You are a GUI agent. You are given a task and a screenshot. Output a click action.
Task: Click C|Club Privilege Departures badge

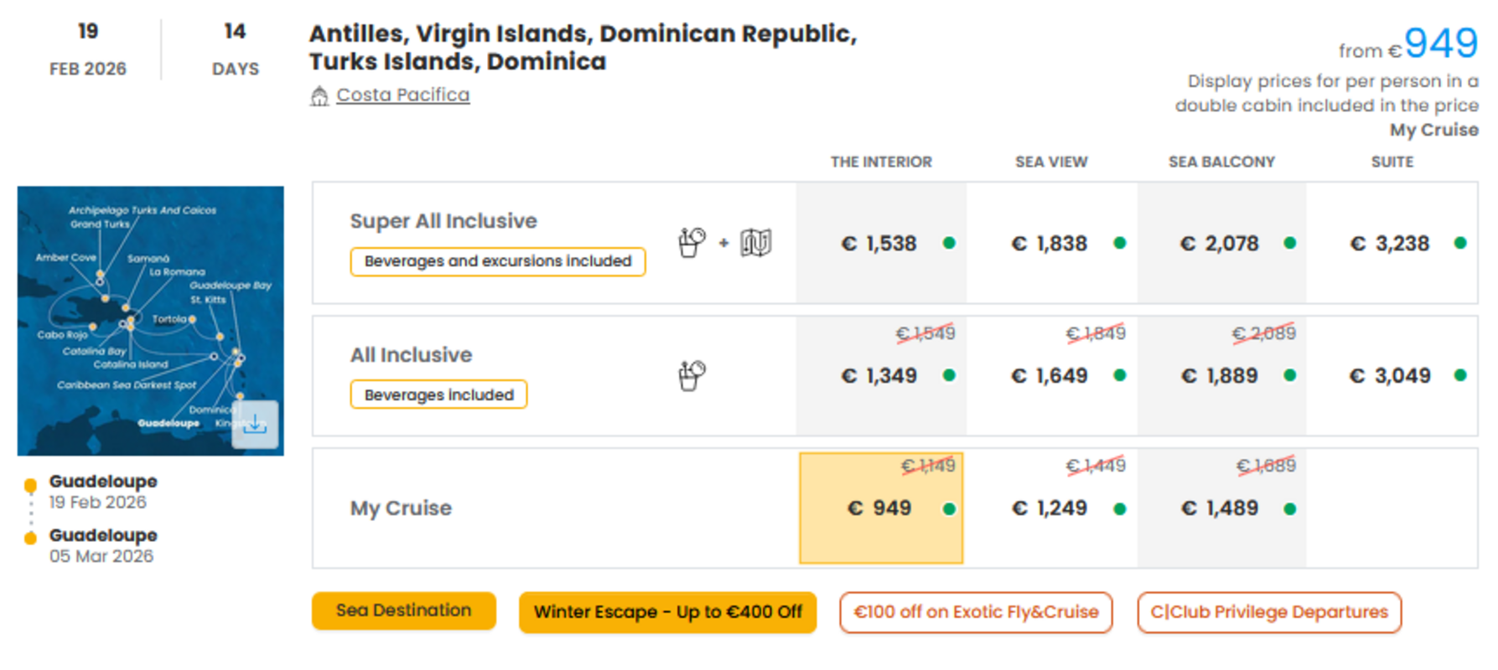pyautogui.click(x=1269, y=612)
